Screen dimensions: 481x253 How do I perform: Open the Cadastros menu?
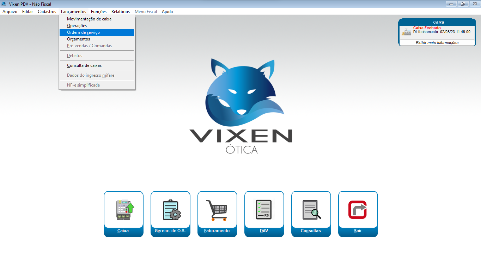point(47,12)
